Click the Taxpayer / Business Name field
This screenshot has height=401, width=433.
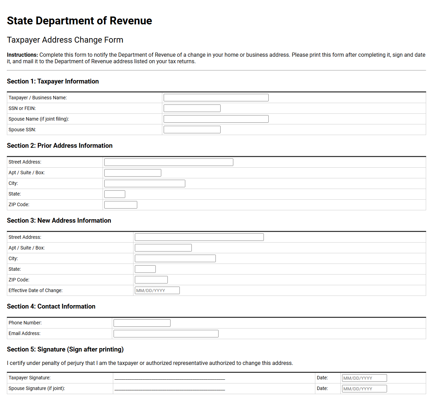click(x=216, y=98)
